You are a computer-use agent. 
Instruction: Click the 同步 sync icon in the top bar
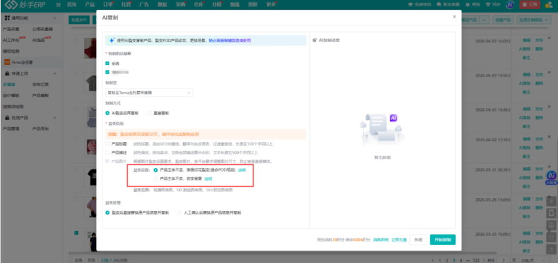coord(488,4)
